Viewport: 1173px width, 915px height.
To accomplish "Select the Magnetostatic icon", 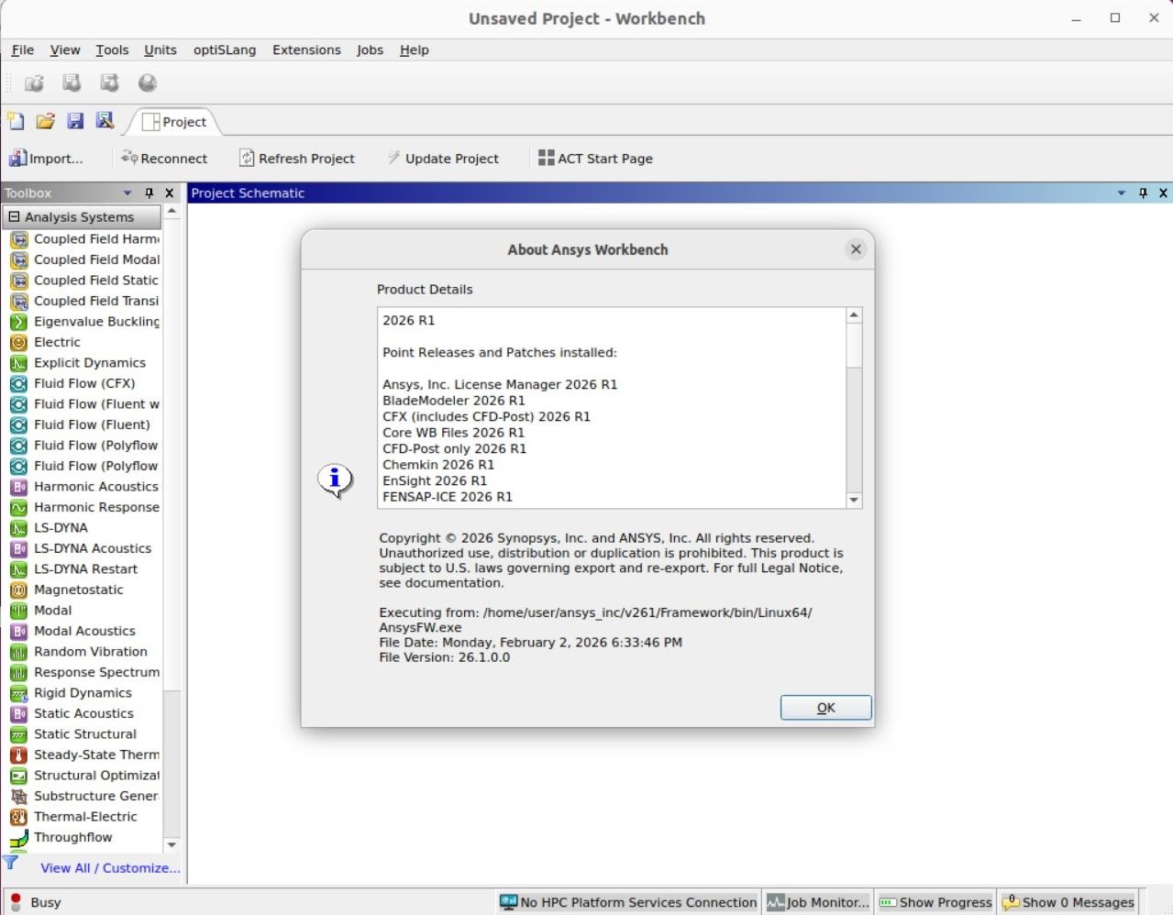I will (x=18, y=590).
